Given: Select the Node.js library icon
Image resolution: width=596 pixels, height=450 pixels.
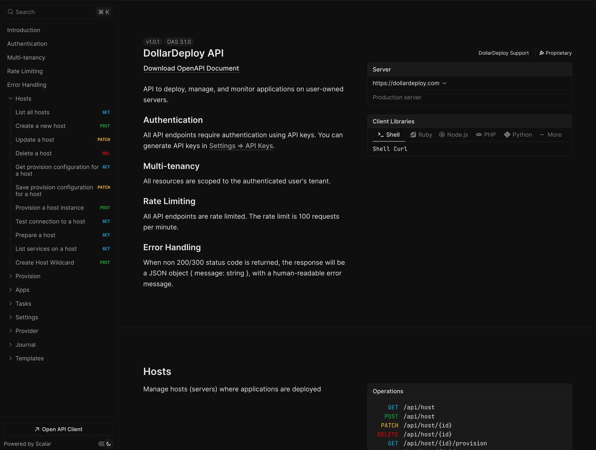Looking at the screenshot, I should click(x=442, y=135).
